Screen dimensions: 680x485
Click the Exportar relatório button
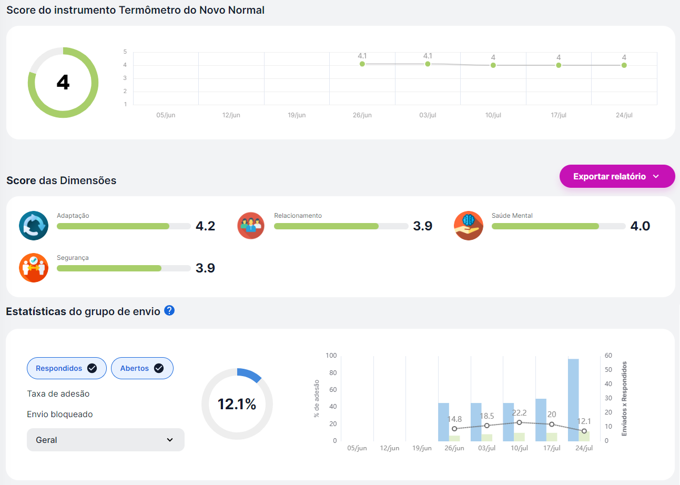610,176
